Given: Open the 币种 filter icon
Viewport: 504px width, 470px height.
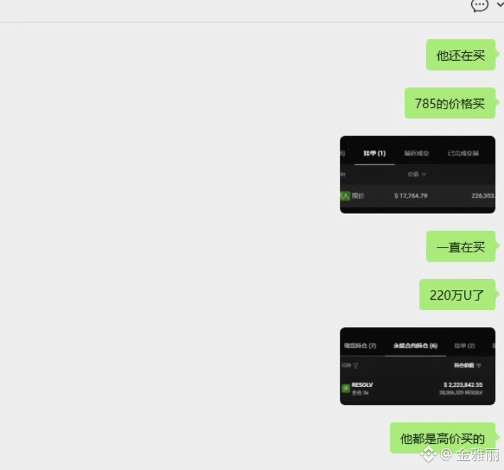Looking at the screenshot, I should 356,366.
